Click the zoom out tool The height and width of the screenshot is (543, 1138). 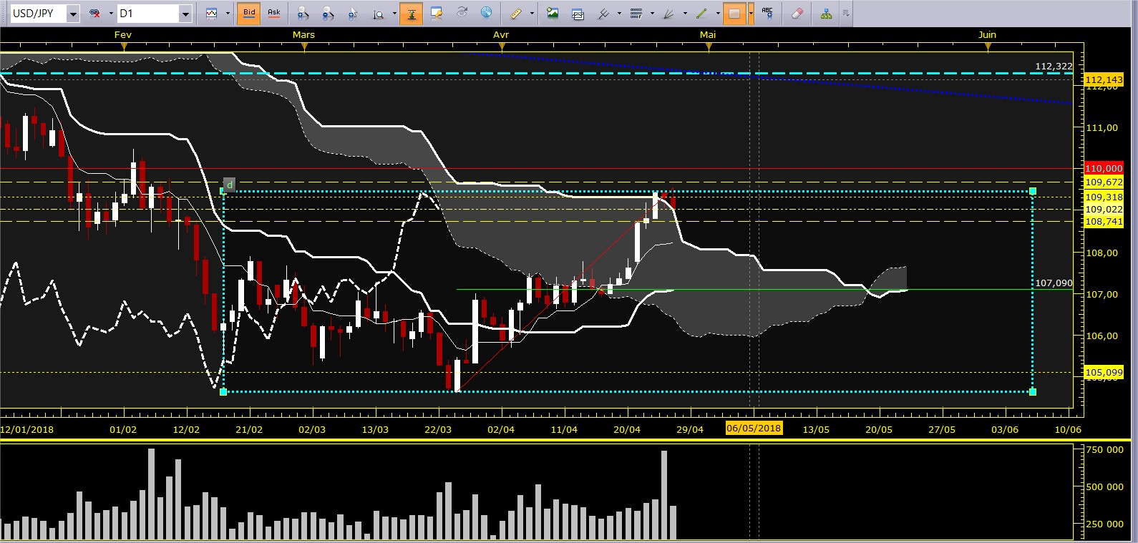tap(328, 14)
